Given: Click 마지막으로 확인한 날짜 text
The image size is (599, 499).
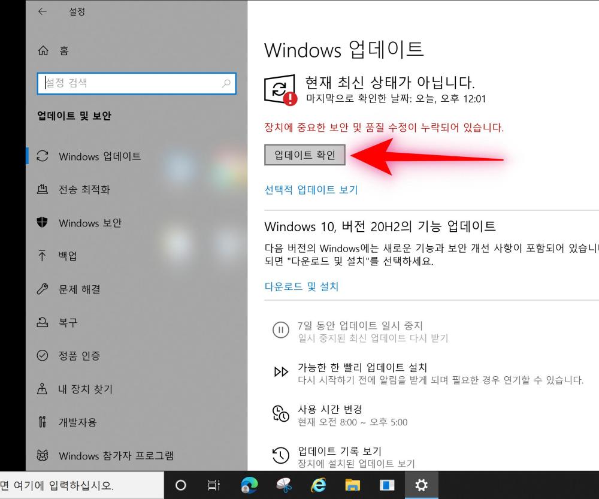Looking at the screenshot, I should pyautogui.click(x=396, y=99).
